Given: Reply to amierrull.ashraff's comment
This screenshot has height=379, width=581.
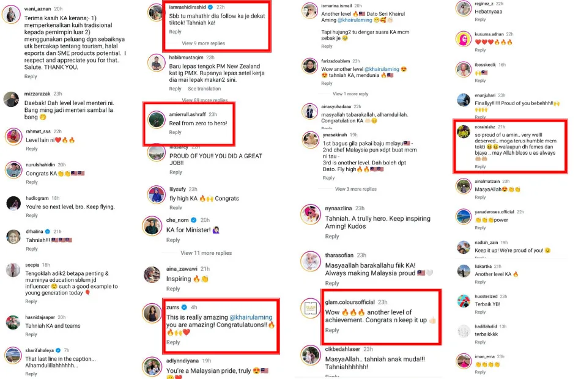Looking at the screenshot, I should click(176, 132).
